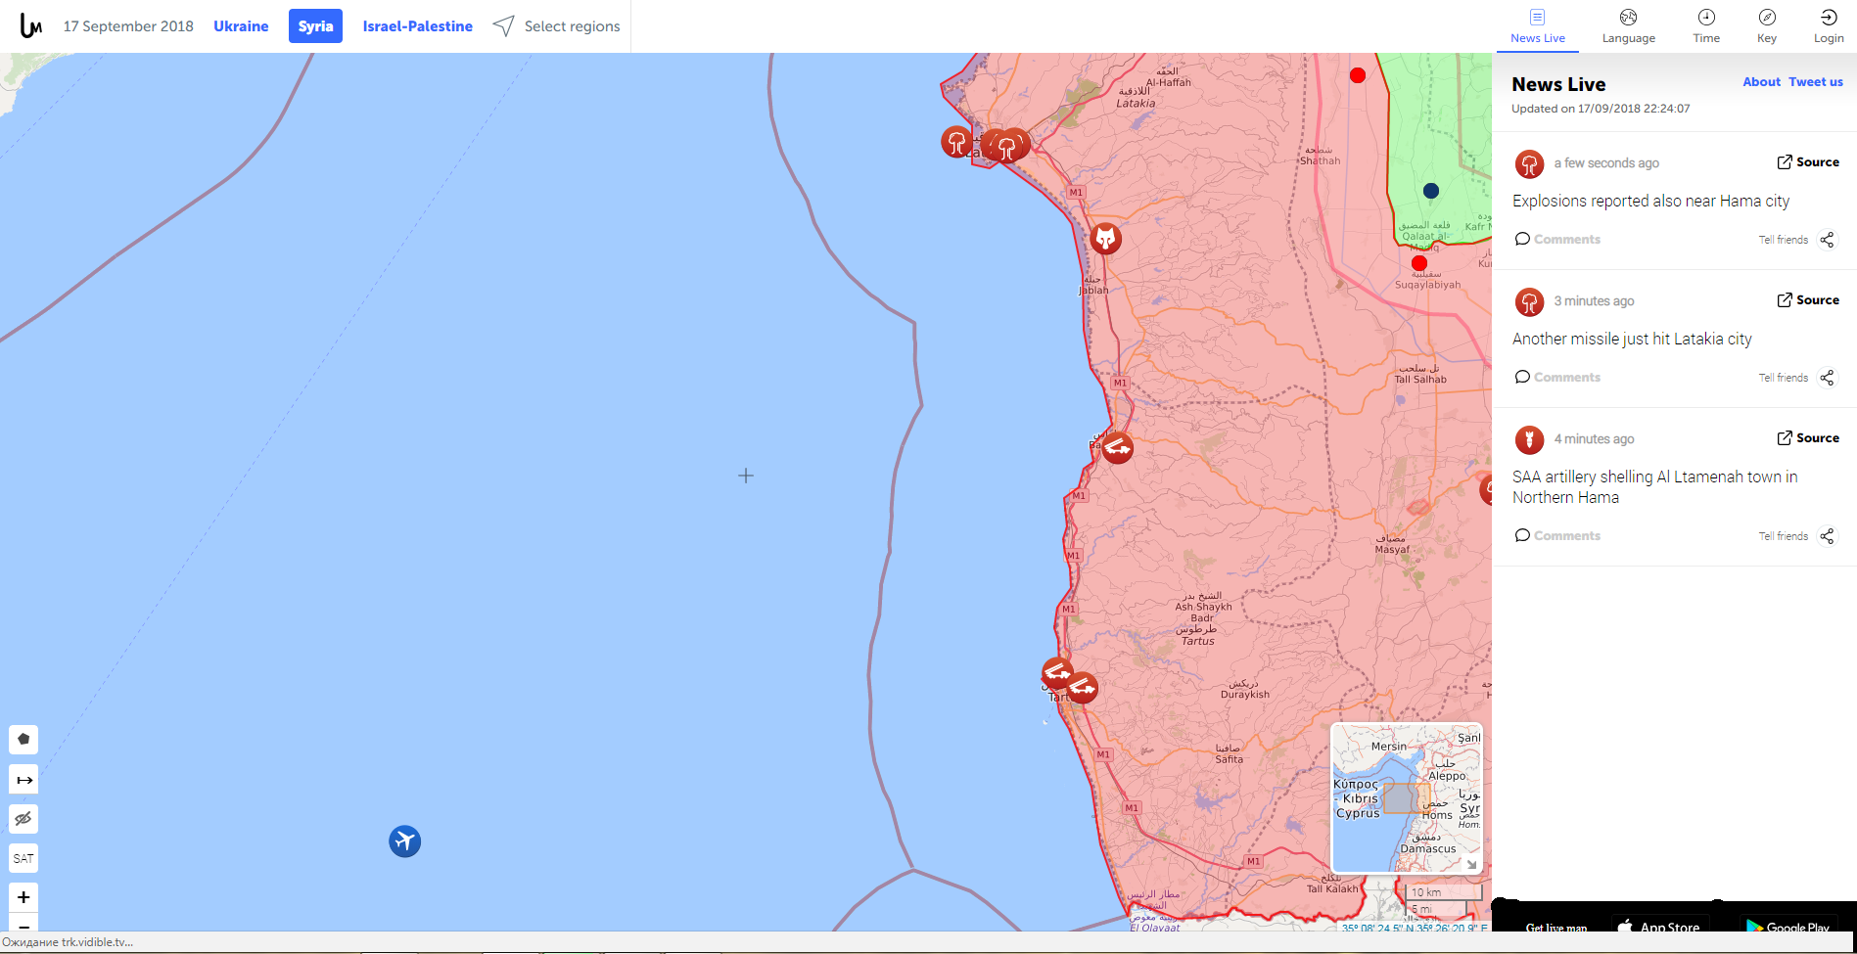The image size is (1857, 954).
Task: Select the Syria region button
Action: [x=315, y=26]
